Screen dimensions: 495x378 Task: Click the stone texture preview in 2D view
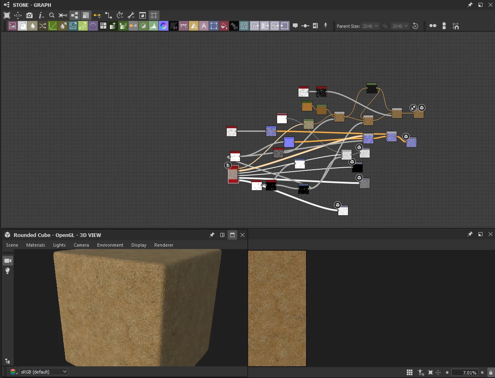click(277, 308)
